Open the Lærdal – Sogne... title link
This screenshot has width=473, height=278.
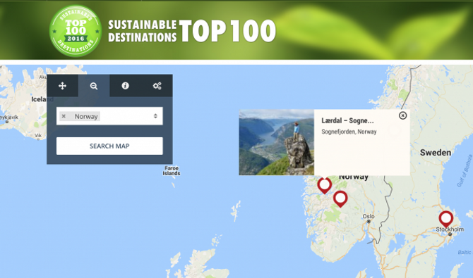(347, 120)
